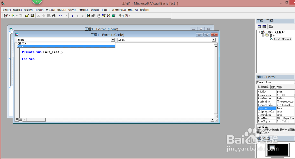Switch to 按字母序 properties tab
The height and width of the screenshot is (159, 295).
[263, 87]
